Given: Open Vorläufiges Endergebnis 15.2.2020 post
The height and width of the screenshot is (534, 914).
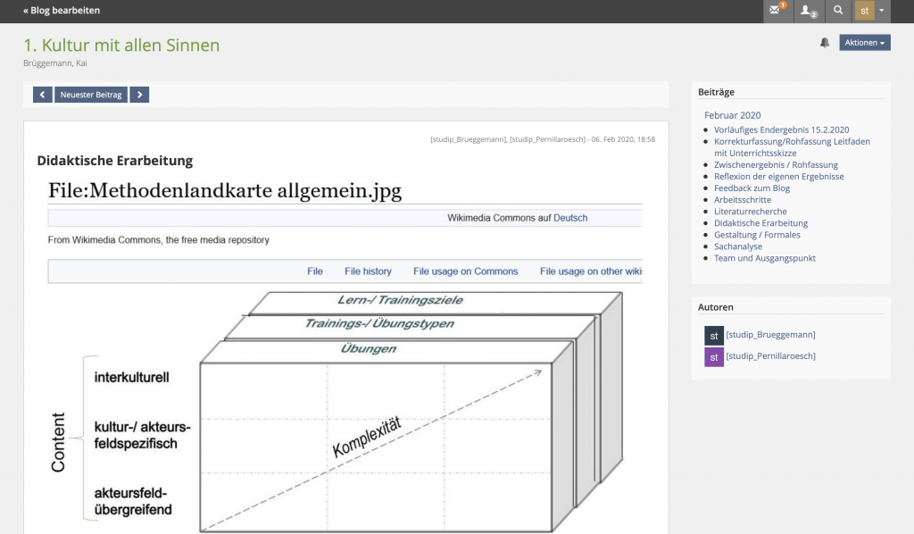Looking at the screenshot, I should (781, 129).
